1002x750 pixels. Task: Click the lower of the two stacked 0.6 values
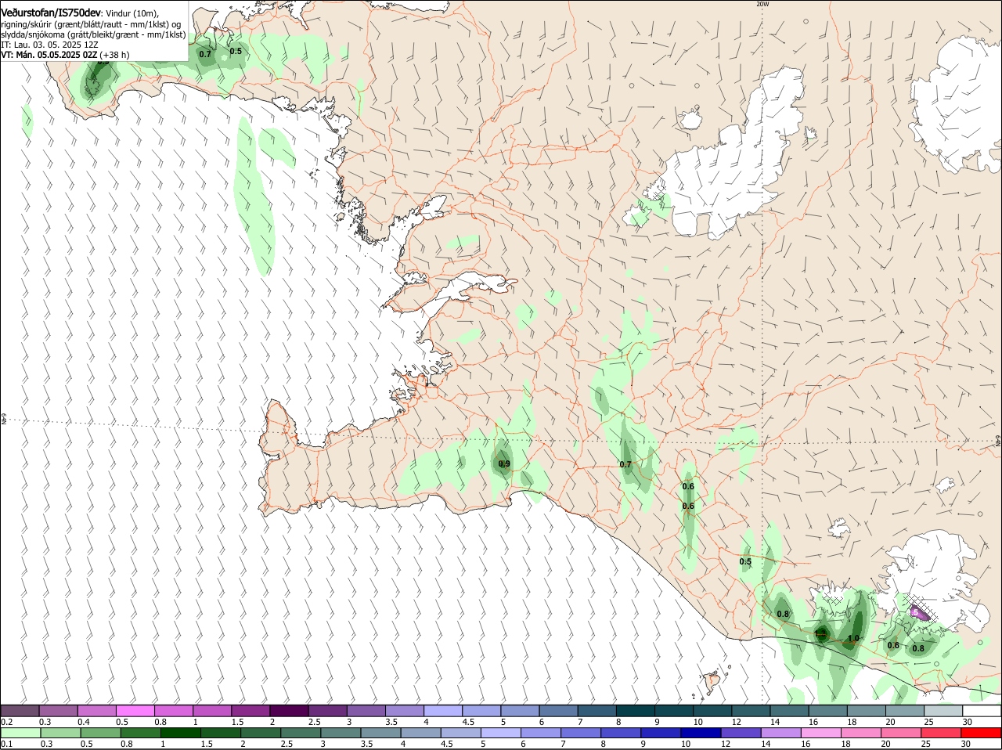coord(688,506)
